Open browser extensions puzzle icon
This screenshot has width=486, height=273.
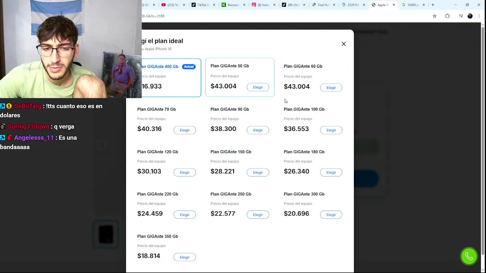[x=447, y=16]
